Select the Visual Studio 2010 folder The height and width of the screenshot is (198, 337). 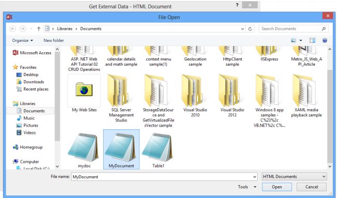[195, 96]
